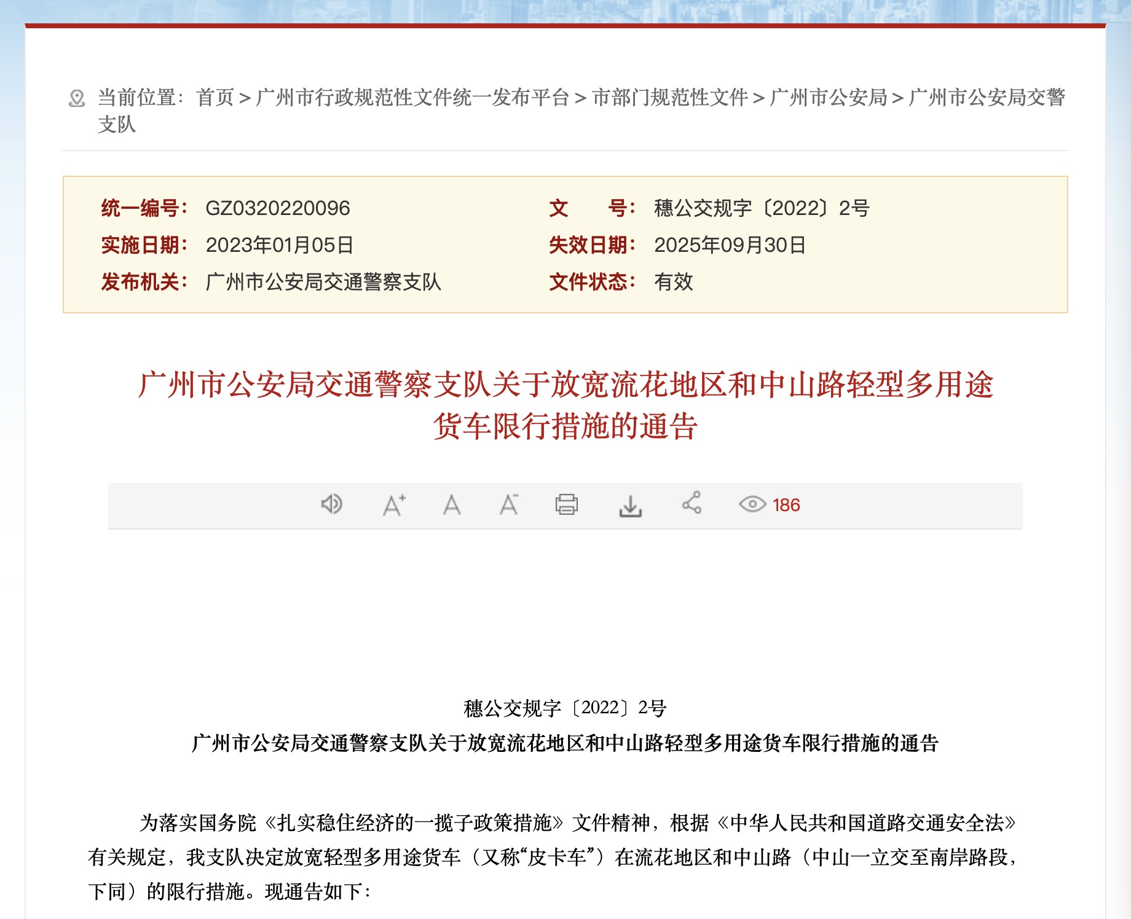Open 广州市公安局交警支队 breadcrumb link

[986, 98]
